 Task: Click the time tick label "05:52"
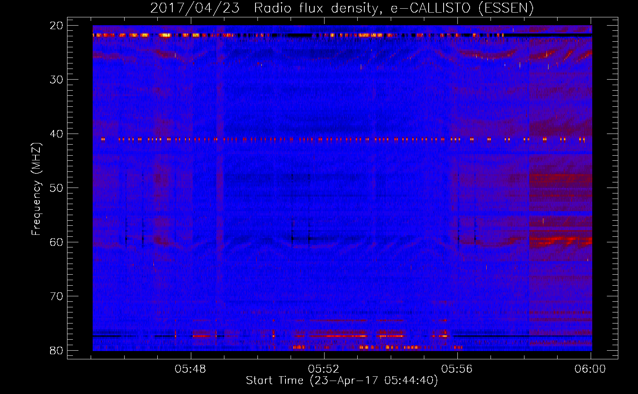coord(324,369)
